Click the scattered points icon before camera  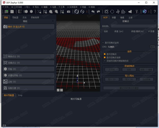tap(62, 12)
